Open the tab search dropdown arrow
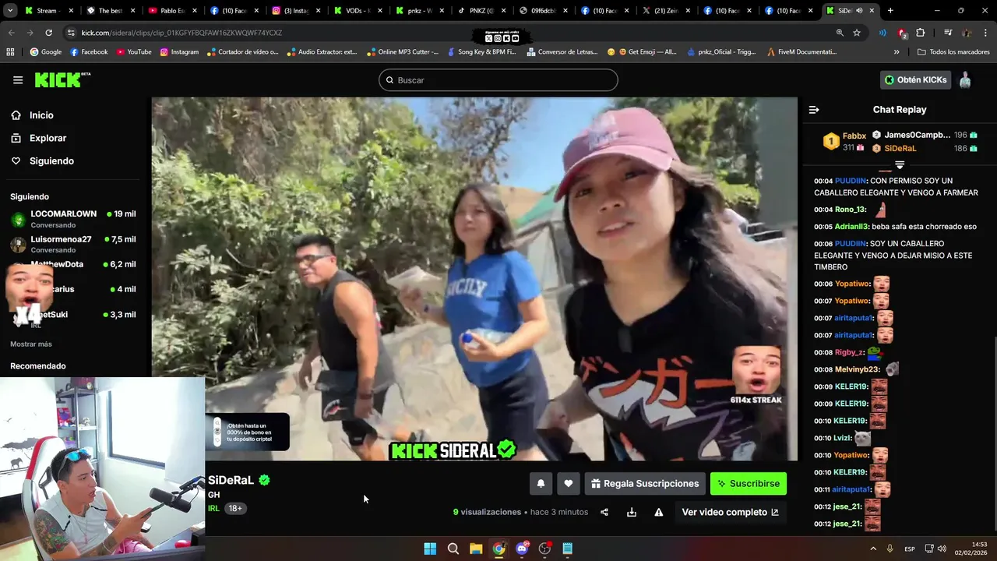Viewport: 997px width, 561px height. click(10, 11)
